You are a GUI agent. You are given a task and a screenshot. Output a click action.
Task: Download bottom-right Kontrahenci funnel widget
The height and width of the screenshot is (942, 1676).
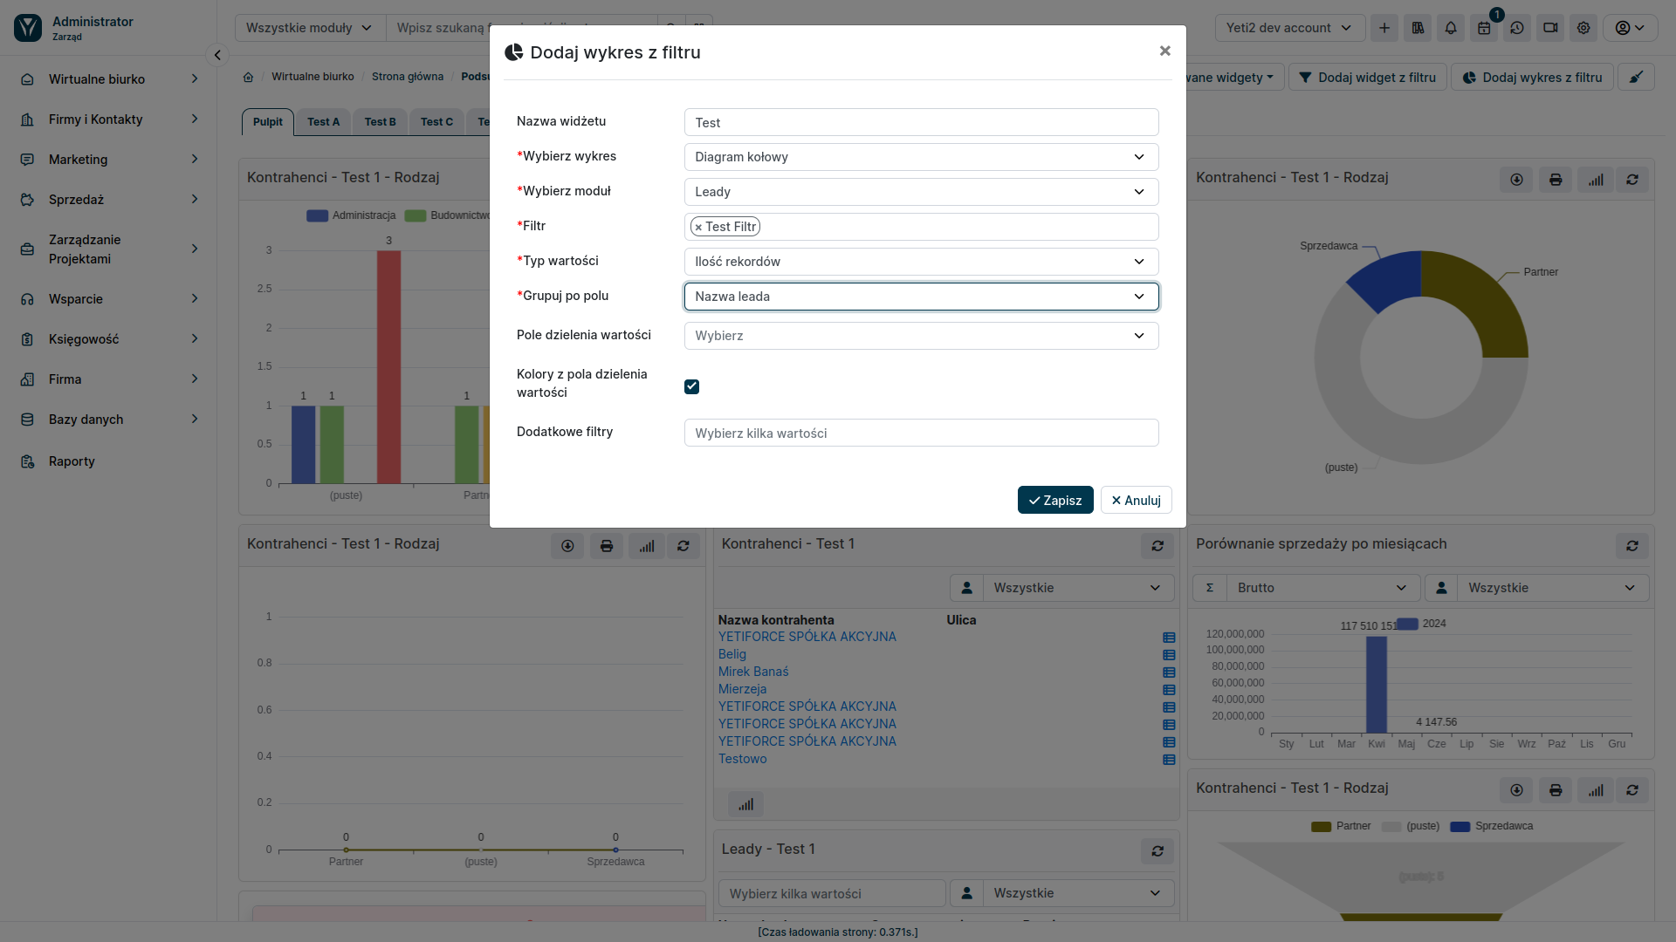click(x=1516, y=790)
